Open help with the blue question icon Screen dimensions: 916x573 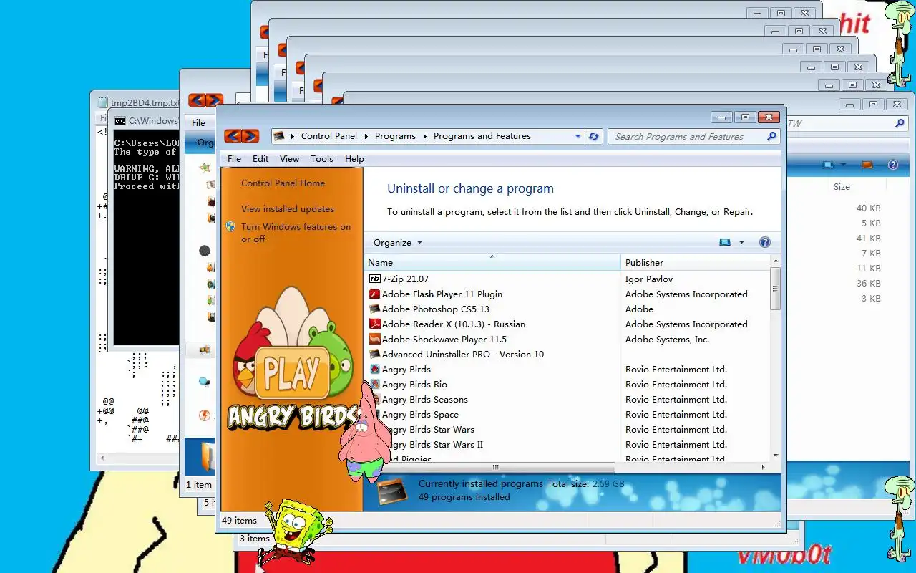click(764, 242)
